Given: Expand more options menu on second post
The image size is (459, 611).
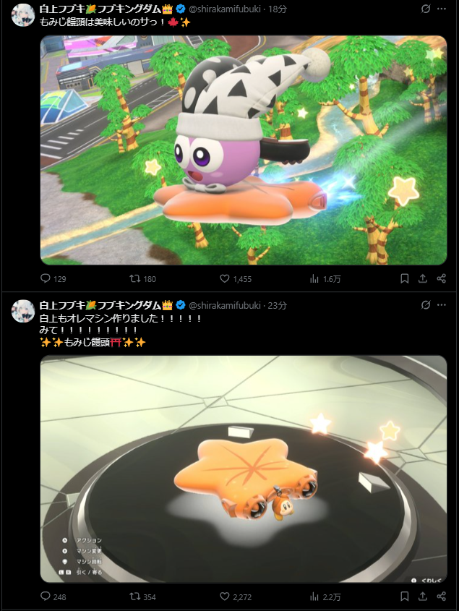Looking at the screenshot, I should coord(442,304).
